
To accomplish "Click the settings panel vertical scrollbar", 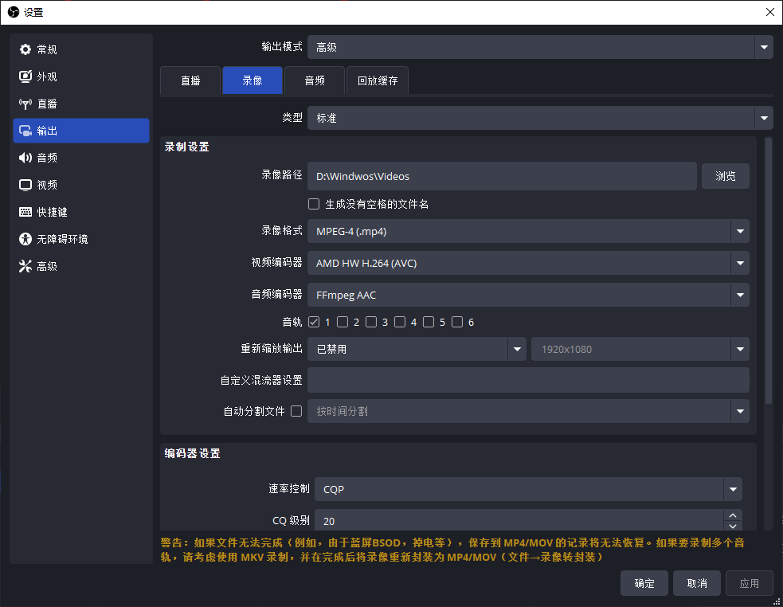I will tap(768, 271).
